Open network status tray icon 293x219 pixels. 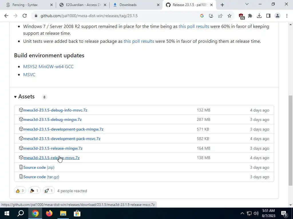coord(249,213)
